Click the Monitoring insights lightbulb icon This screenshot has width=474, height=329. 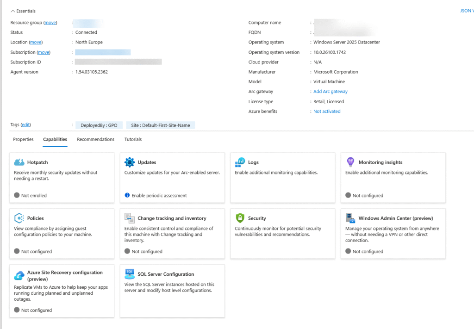point(350,162)
